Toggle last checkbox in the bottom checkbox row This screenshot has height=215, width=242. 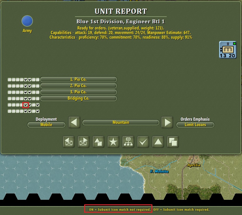pyautogui.click(x=38, y=111)
